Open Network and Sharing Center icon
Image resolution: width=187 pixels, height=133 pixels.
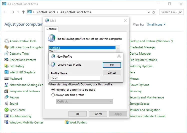tap(6, 85)
